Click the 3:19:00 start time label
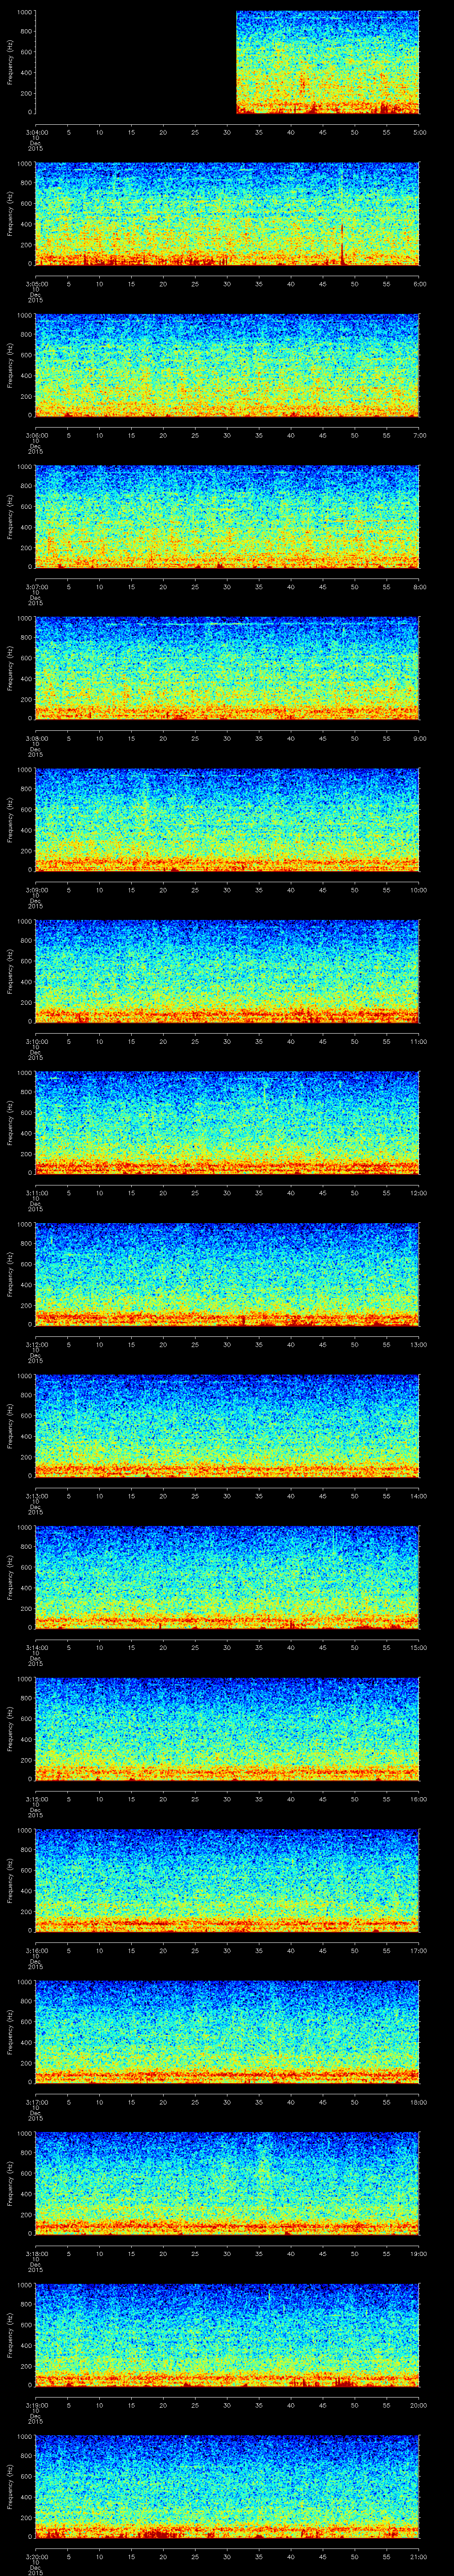 pyautogui.click(x=36, y=2405)
